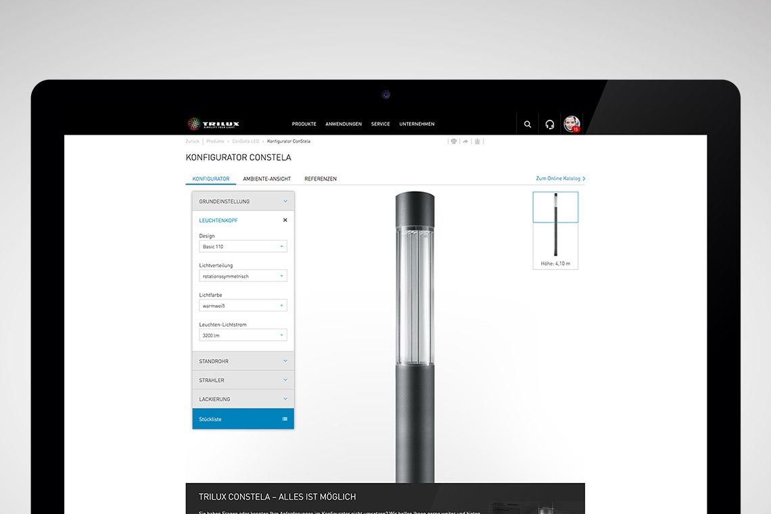The height and width of the screenshot is (514, 771).
Task: Switch to the Referenzen tab
Action: (321, 179)
